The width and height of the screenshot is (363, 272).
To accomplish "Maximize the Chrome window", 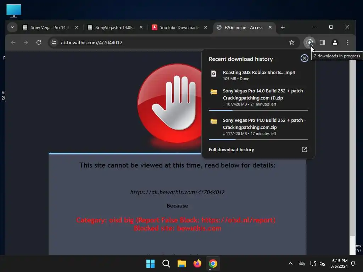I will (x=331, y=27).
